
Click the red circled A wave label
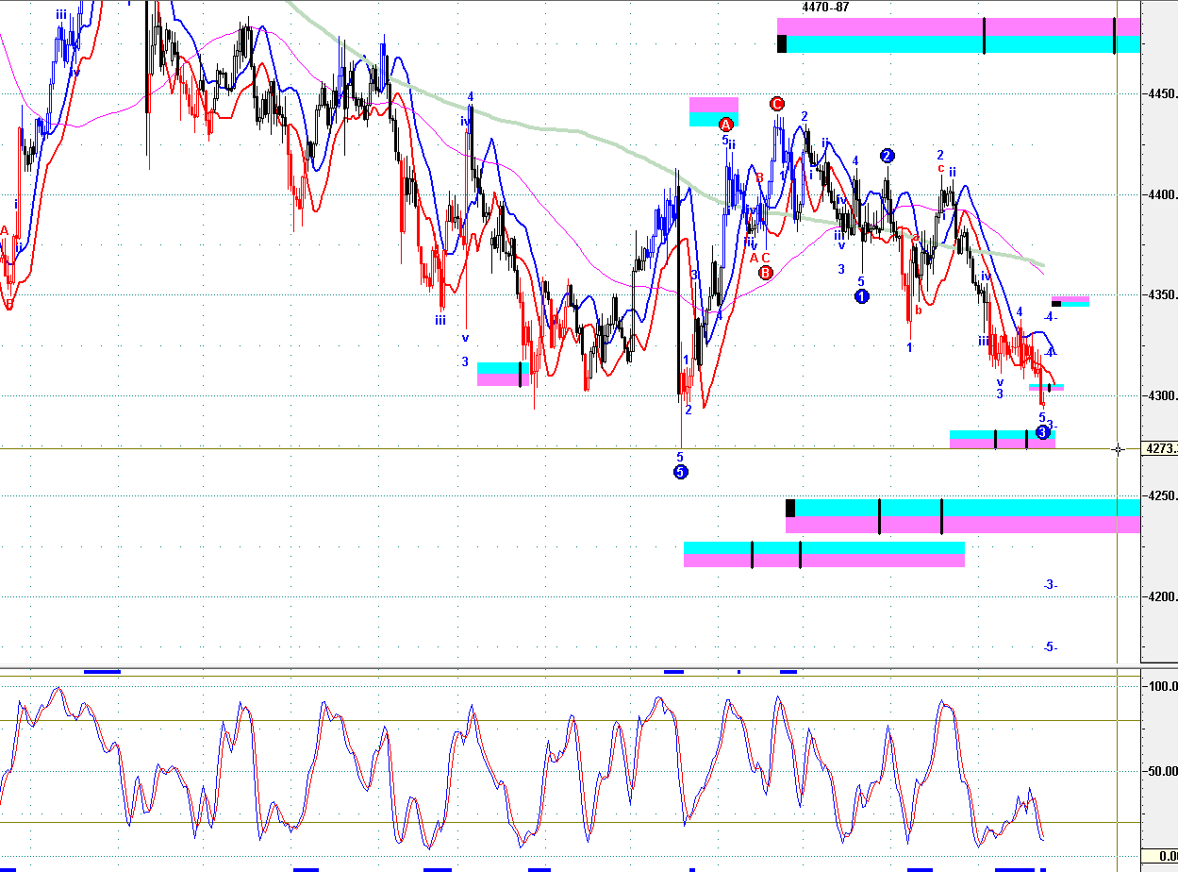[725, 125]
